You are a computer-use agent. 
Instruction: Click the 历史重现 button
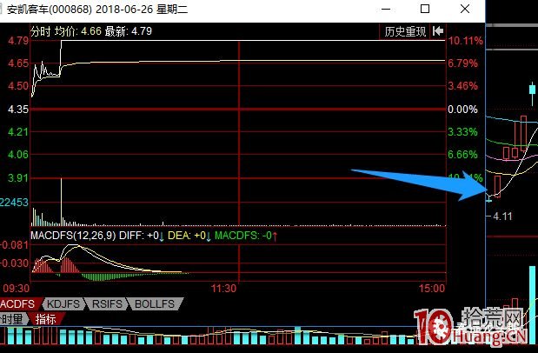click(404, 31)
